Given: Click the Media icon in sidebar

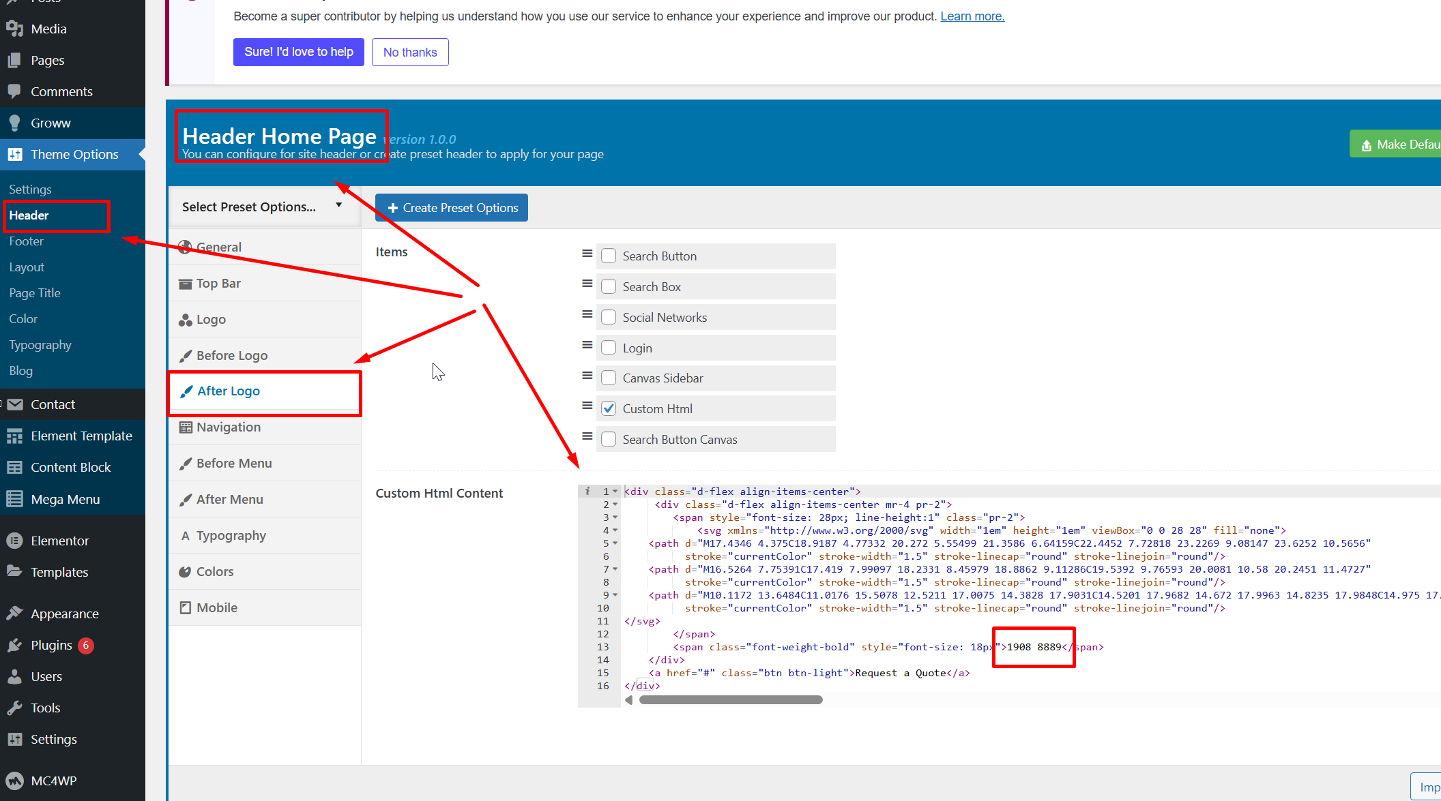Looking at the screenshot, I should coord(14,29).
